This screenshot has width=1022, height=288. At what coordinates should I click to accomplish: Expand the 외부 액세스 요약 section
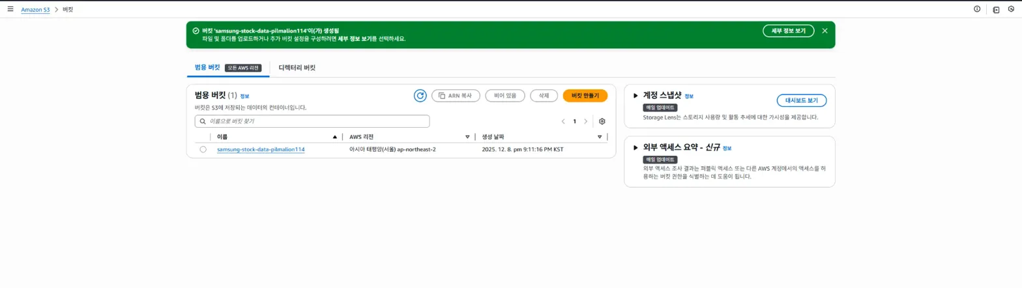(635, 148)
